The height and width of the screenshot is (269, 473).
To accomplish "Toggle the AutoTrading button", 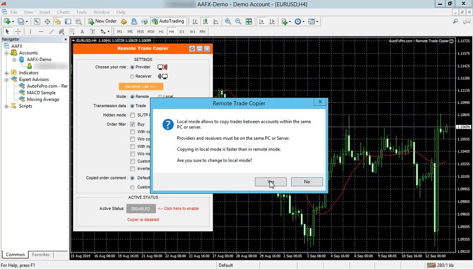I will click(x=168, y=21).
